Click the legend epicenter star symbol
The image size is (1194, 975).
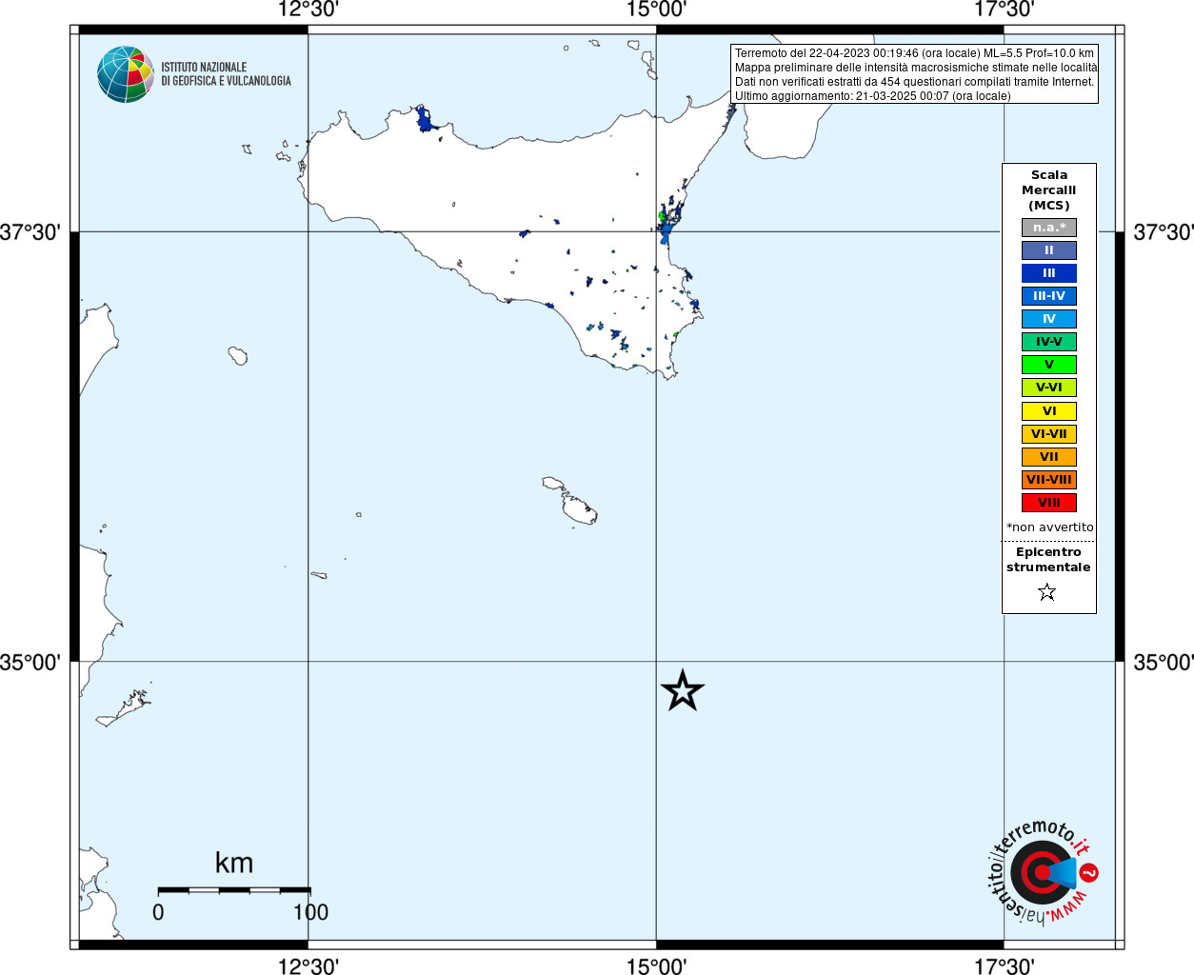1047,592
